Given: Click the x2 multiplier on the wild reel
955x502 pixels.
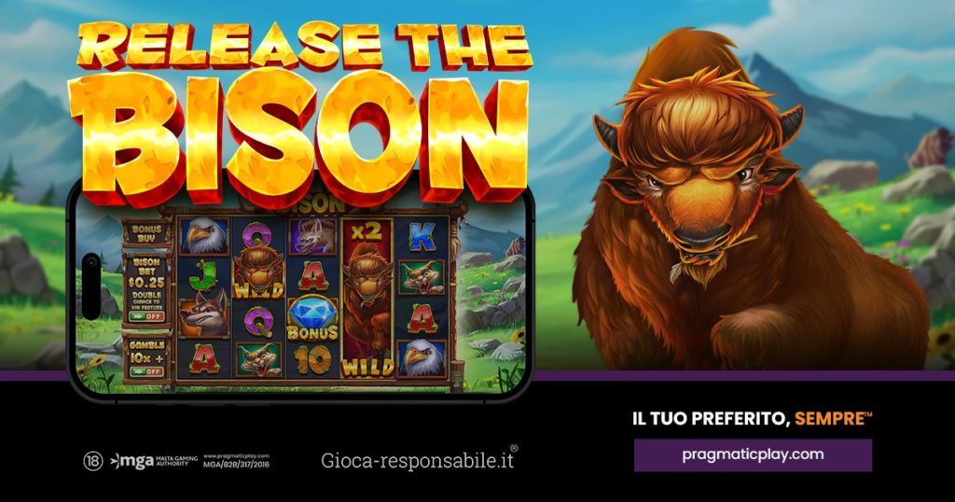Looking at the screenshot, I should coord(367,230).
